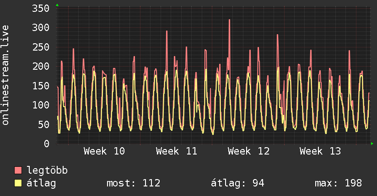Click the 350 label on the vertical axis
Image resolution: width=377 pixels, height=196 pixels.
(x=41, y=9)
